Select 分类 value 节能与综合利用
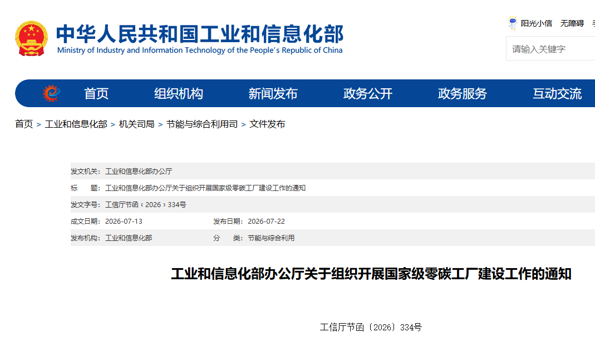 tap(271, 238)
